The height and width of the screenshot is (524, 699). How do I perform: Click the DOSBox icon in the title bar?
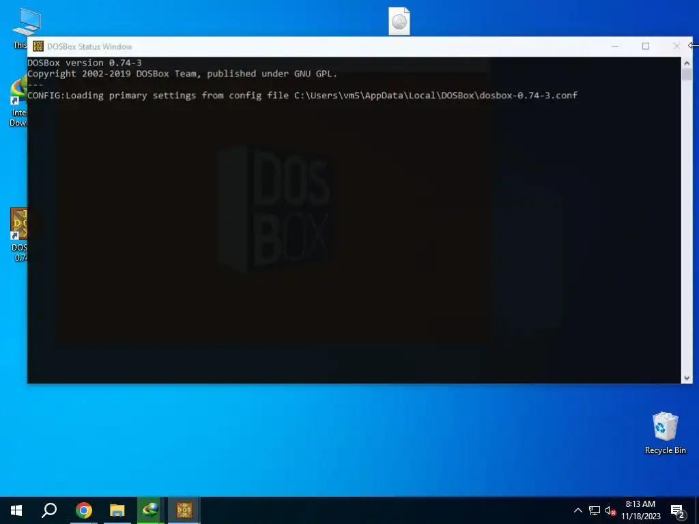[x=38, y=46]
